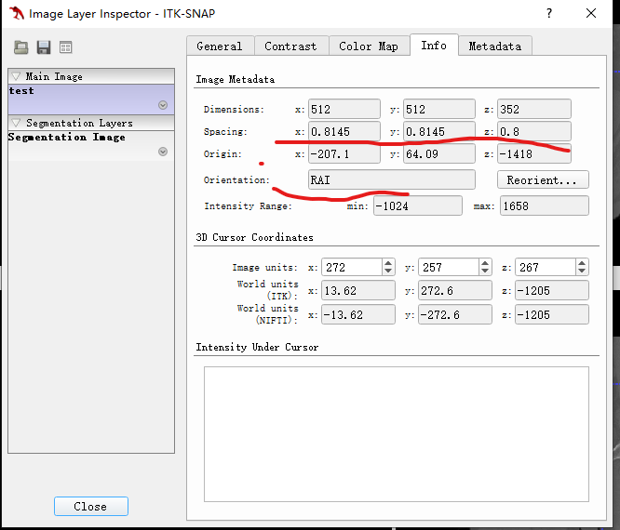Decrease the cursor x image unit value
The image size is (620, 530).
[388, 271]
